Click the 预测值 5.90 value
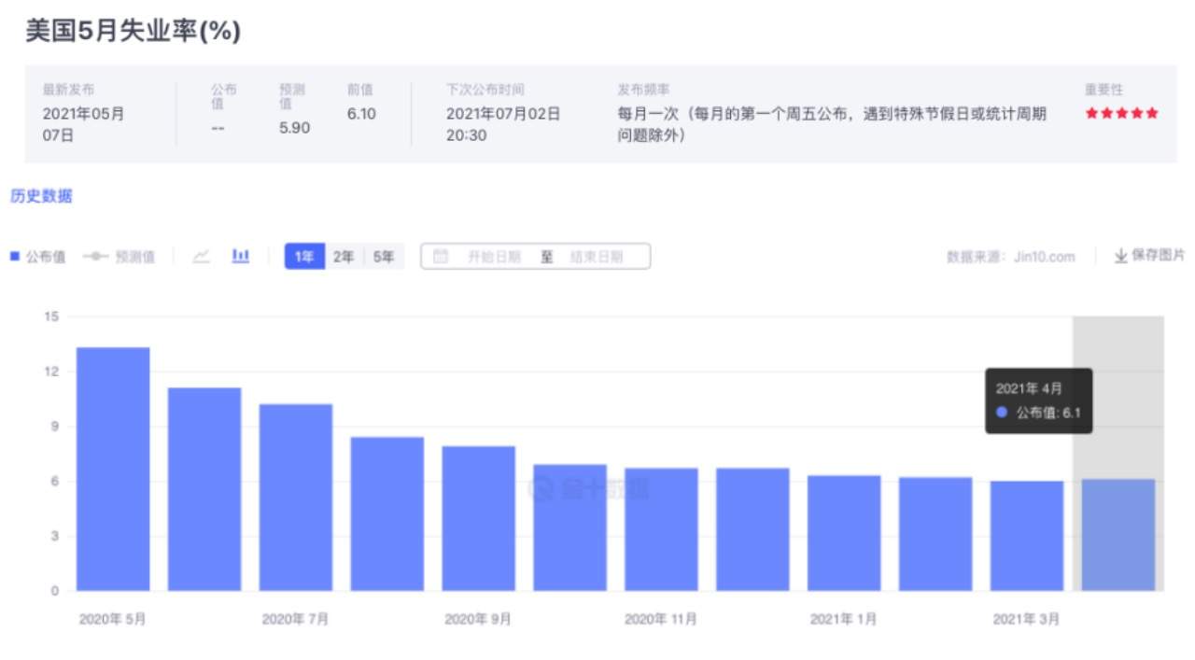Screen dimensions: 1195x660 click(294, 128)
